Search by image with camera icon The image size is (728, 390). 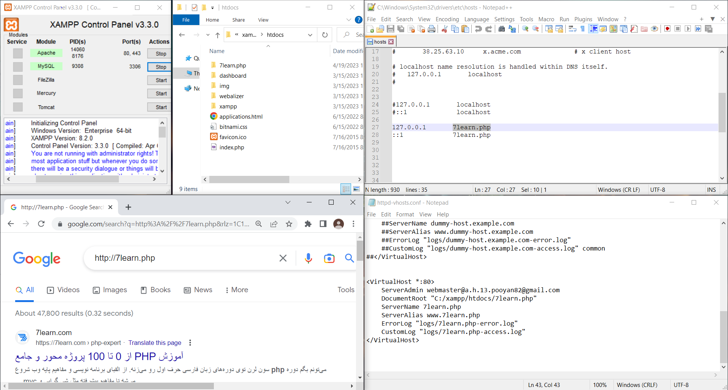tap(329, 258)
